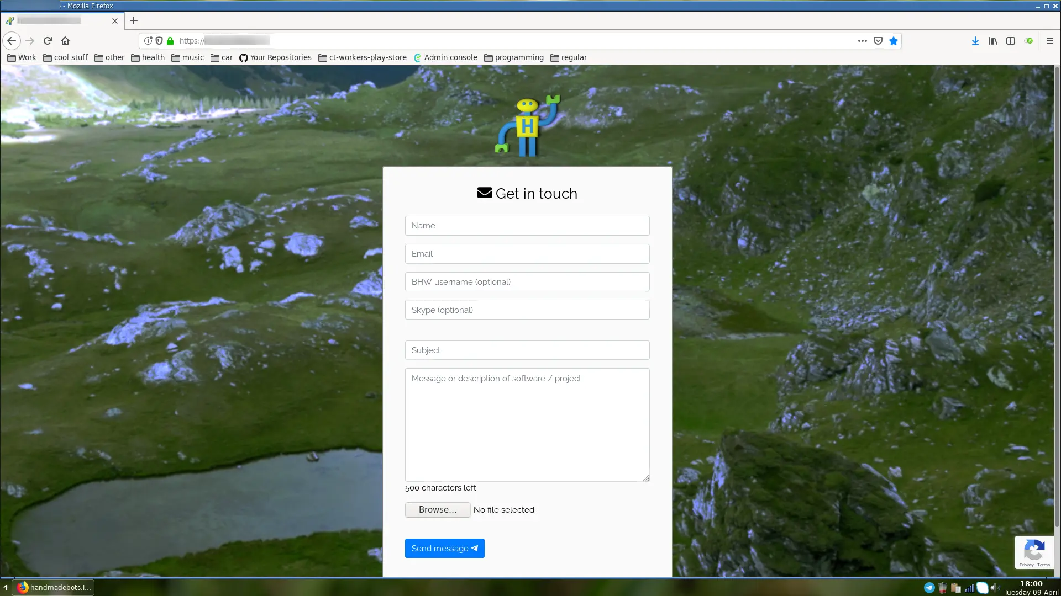The height and width of the screenshot is (596, 1061).
Task: Open a new tab with plus button
Action: click(134, 20)
